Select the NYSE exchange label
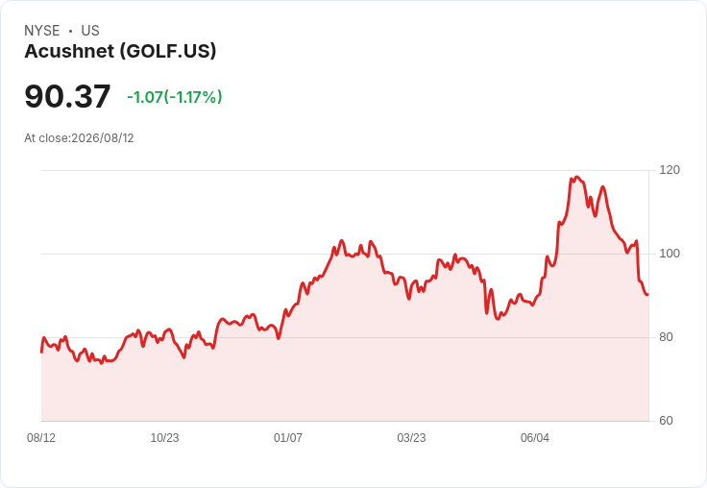This screenshot has height=488, width=707. 42,31
